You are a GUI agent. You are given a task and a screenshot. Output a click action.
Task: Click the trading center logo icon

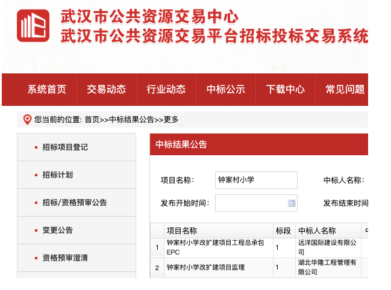33,26
